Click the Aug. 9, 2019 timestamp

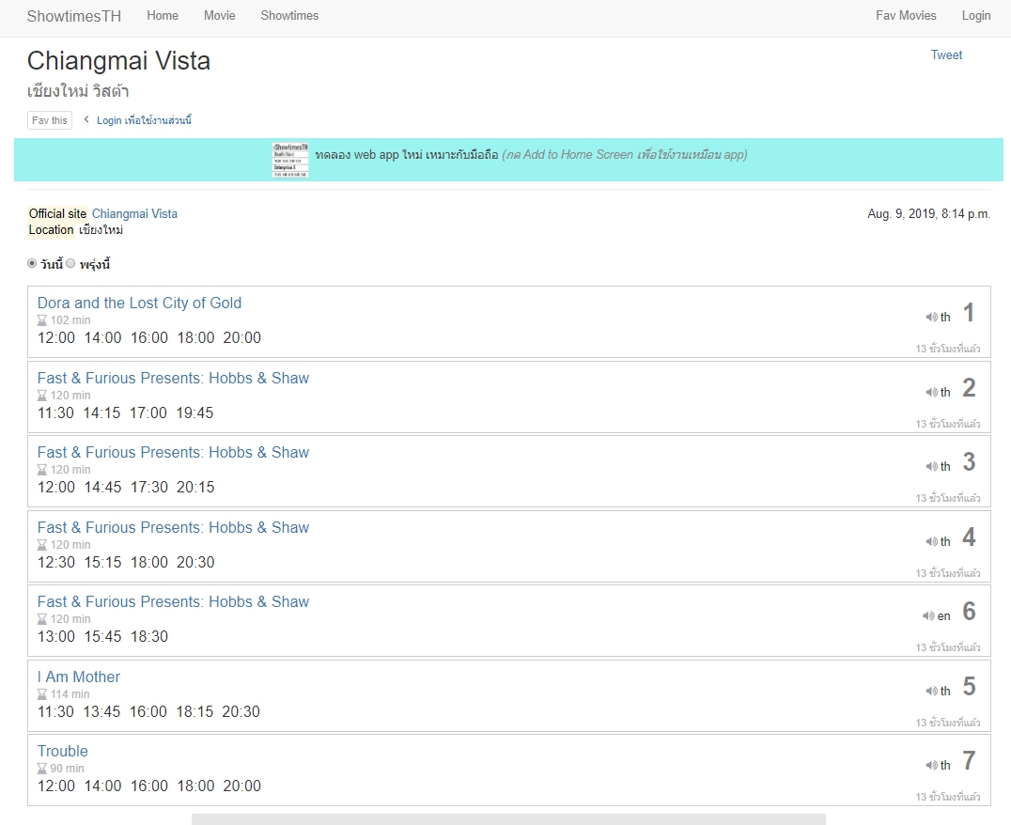tap(928, 213)
